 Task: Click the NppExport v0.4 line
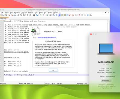click(x=13, y=61)
